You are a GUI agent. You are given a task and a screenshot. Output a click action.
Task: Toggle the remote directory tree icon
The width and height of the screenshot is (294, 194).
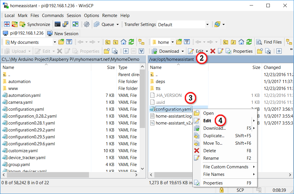[289, 42]
